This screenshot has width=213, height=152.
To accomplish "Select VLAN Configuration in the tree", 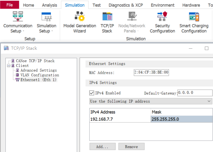I will click(x=40, y=75).
